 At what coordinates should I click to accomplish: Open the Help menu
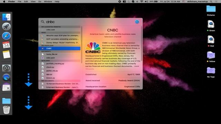pyautogui.click(x=57, y=1)
